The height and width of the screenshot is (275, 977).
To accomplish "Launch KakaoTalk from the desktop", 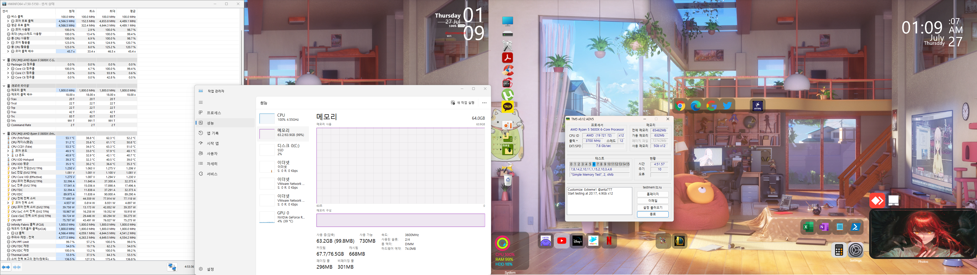I will point(508,107).
